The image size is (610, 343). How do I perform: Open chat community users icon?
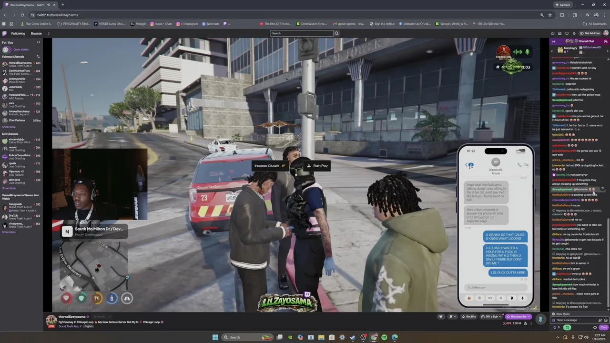(606, 41)
